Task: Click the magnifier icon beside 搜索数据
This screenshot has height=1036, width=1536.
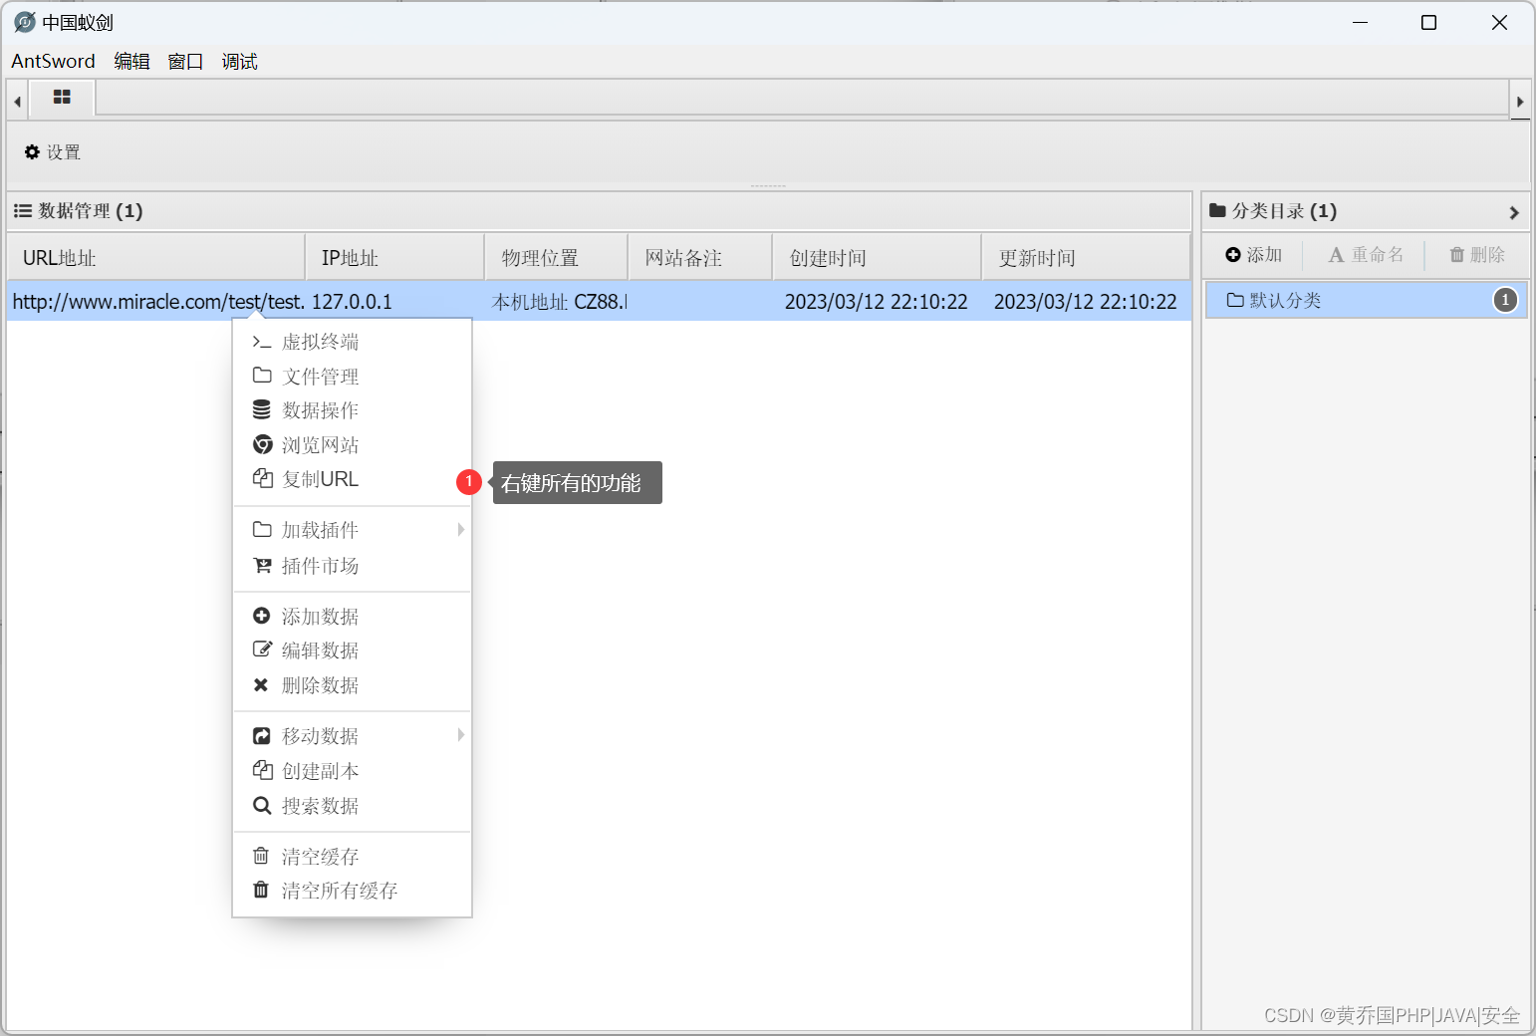Action: (x=262, y=805)
